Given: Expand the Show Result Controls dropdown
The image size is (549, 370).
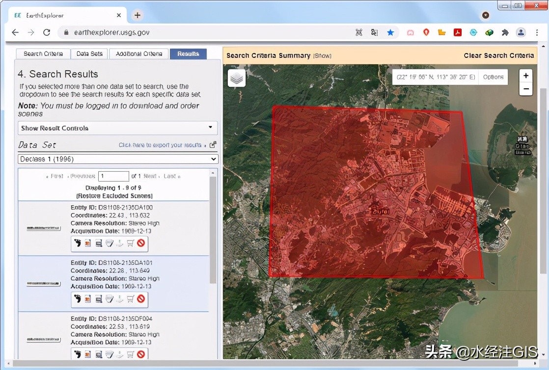Looking at the screenshot, I should [118, 128].
